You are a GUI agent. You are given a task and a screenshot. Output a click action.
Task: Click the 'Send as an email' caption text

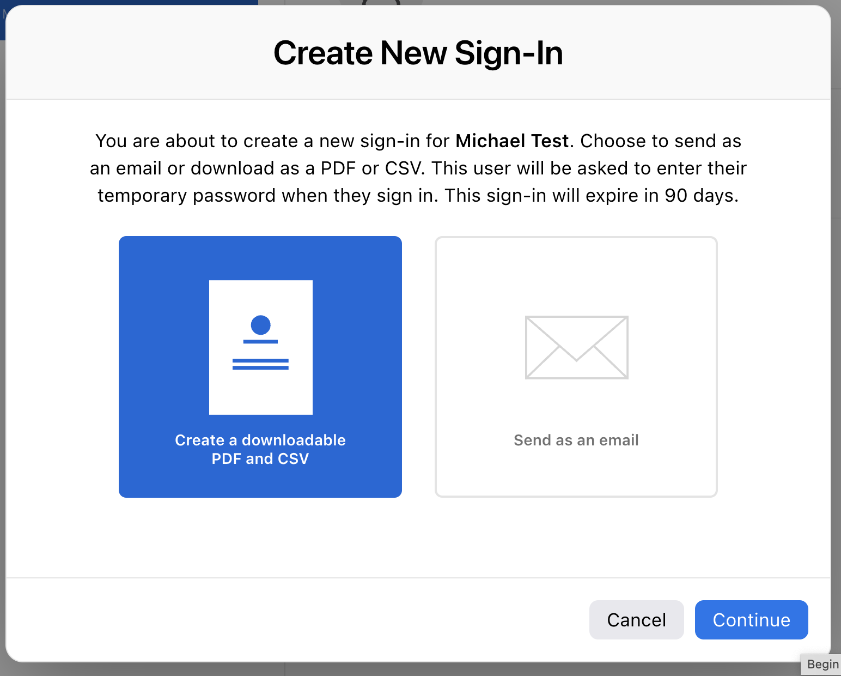click(x=576, y=440)
